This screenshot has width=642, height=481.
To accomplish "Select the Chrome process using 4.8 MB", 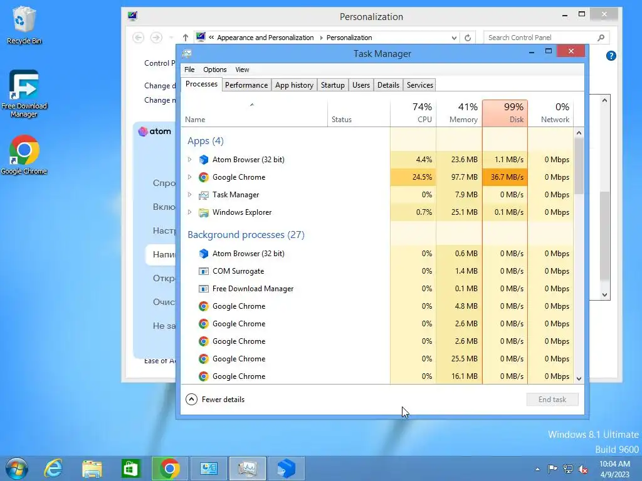I will tap(377, 306).
